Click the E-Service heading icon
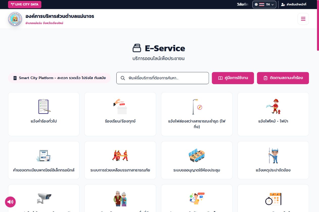The image size is (319, 212). 137,48
